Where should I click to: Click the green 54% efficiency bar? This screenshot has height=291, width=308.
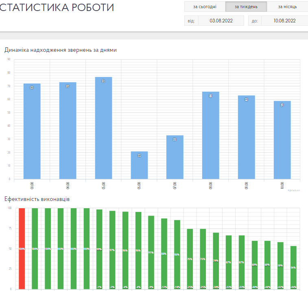pyautogui.click(x=293, y=268)
